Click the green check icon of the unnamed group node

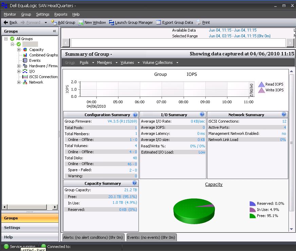point(19,44)
